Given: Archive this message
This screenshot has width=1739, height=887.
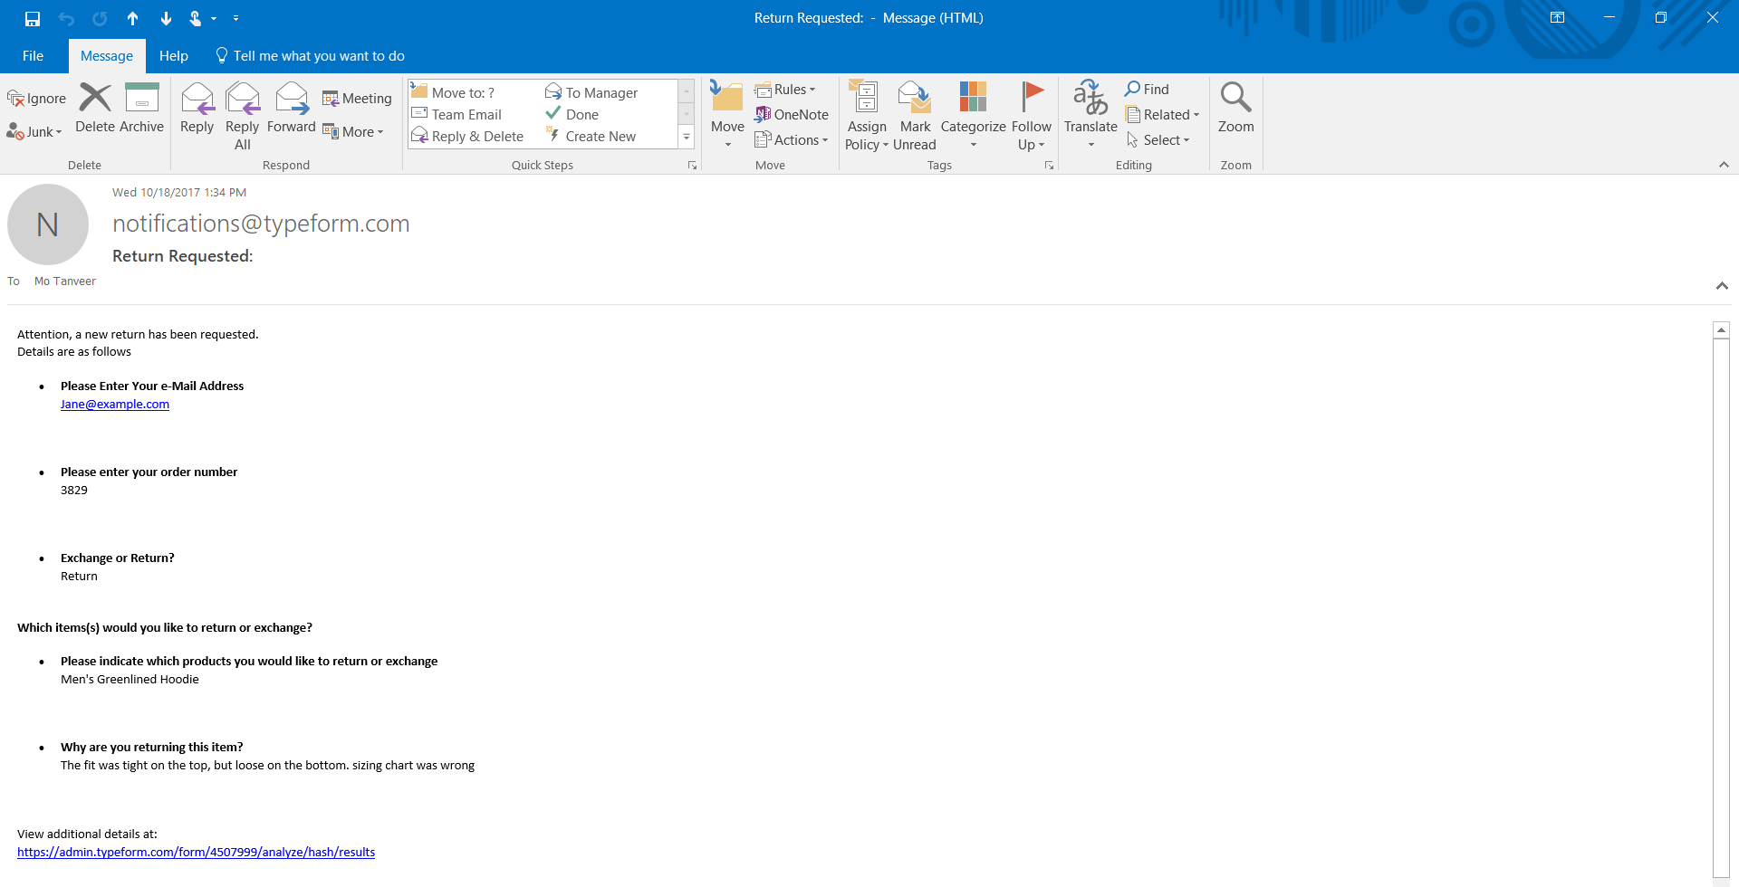Looking at the screenshot, I should click(x=141, y=109).
